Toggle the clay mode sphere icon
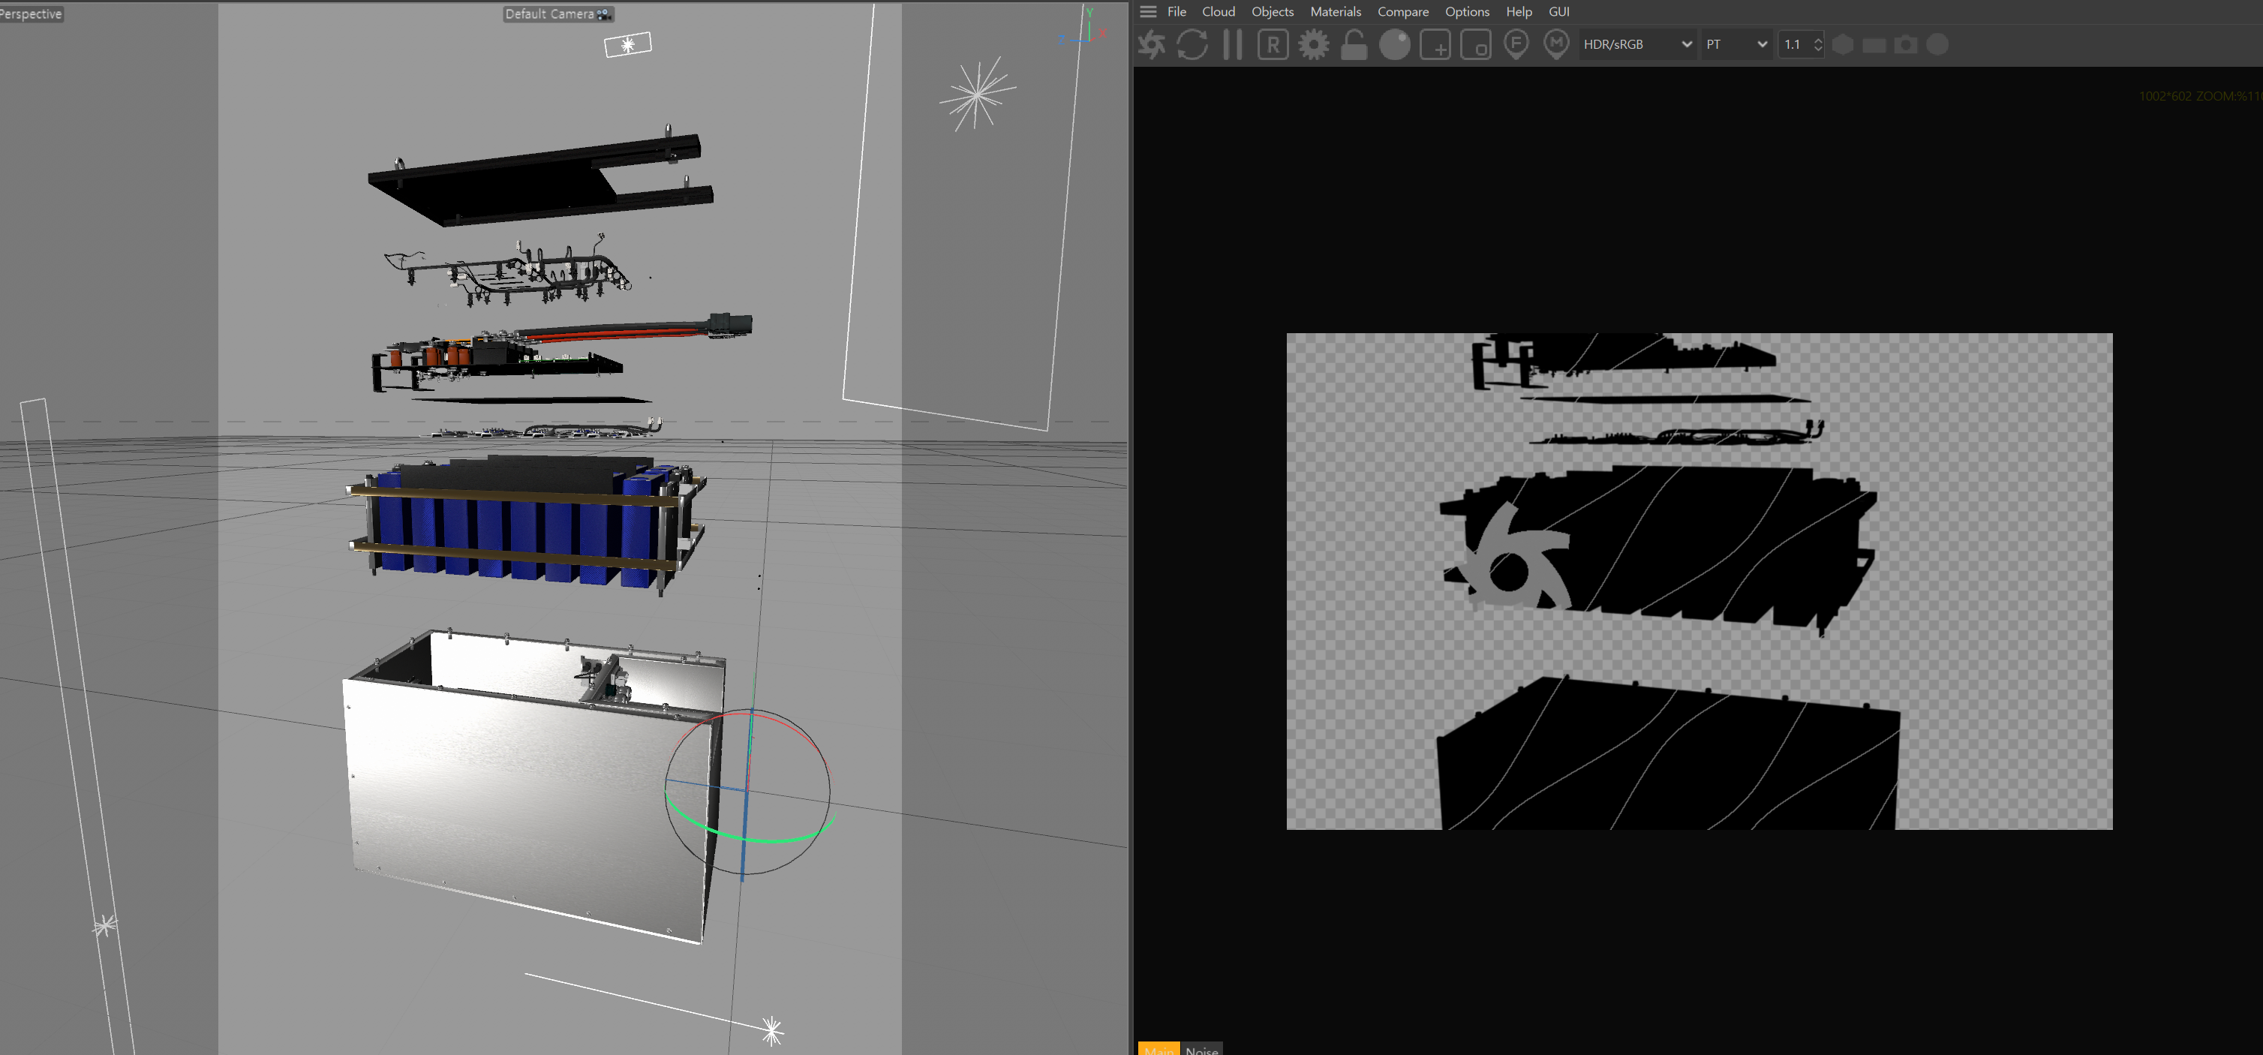This screenshot has width=2263, height=1055. pyautogui.click(x=1394, y=45)
